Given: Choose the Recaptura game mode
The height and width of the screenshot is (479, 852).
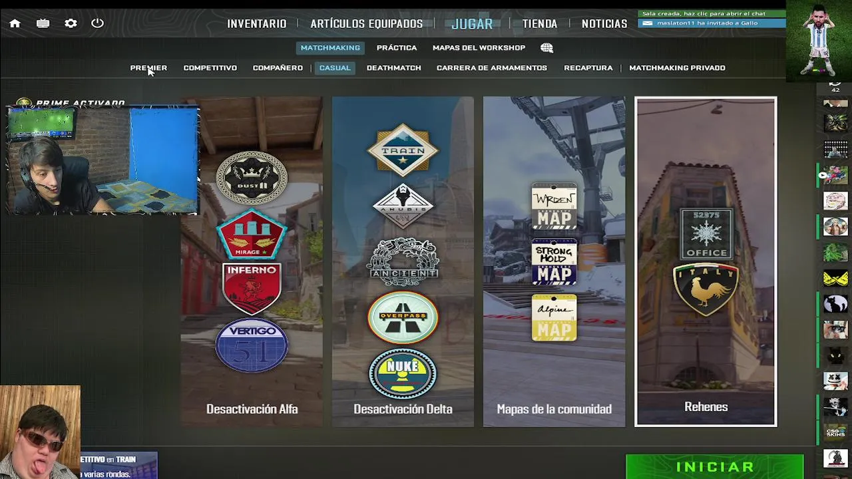Looking at the screenshot, I should pos(588,68).
